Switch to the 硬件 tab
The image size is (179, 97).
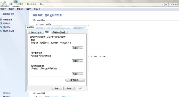coord(40,32)
